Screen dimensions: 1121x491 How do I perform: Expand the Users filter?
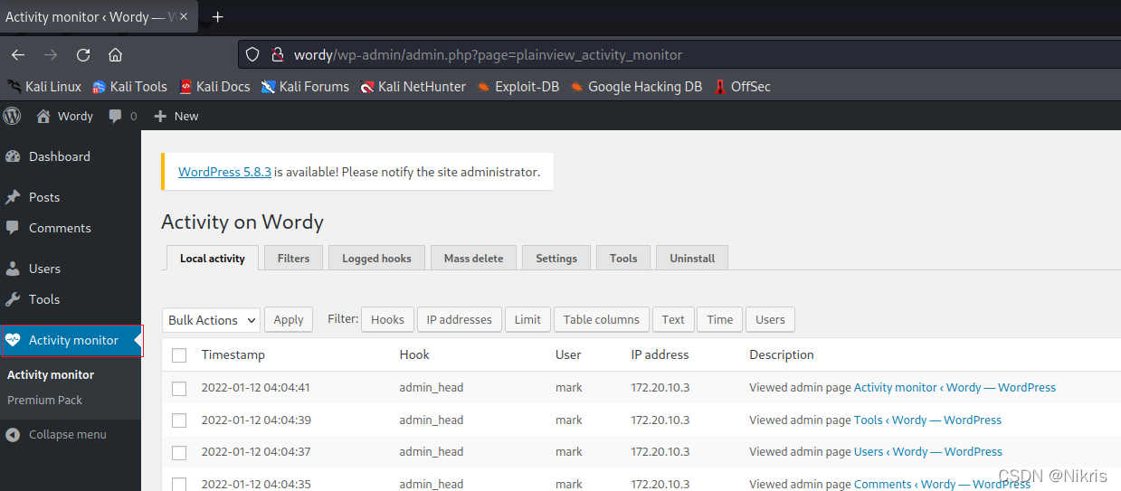coord(770,319)
